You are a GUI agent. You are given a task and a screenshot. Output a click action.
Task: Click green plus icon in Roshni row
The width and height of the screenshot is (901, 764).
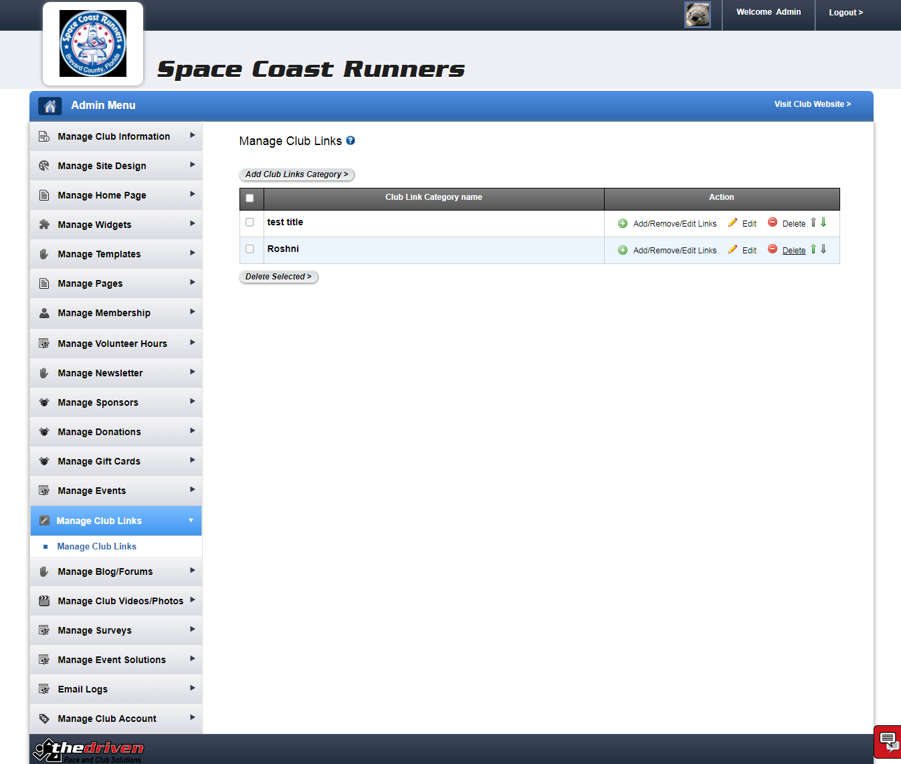[623, 250]
